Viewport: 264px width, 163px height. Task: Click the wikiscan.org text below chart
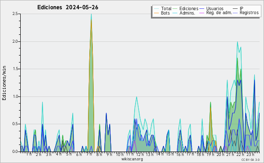pyautogui.click(x=132, y=159)
